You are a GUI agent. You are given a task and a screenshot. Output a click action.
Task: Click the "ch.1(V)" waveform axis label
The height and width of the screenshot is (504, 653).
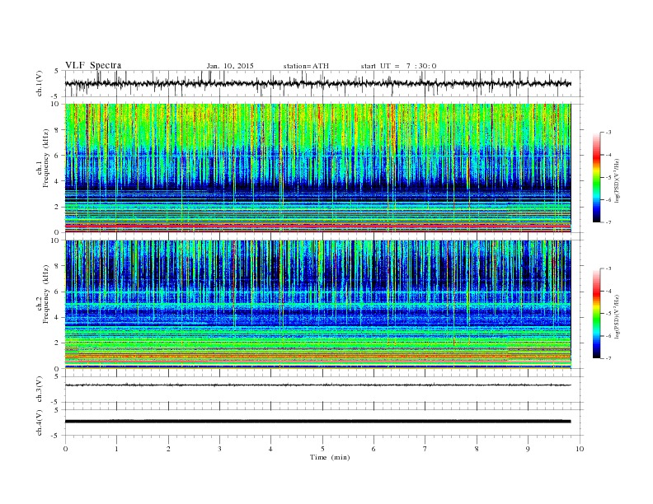click(40, 83)
